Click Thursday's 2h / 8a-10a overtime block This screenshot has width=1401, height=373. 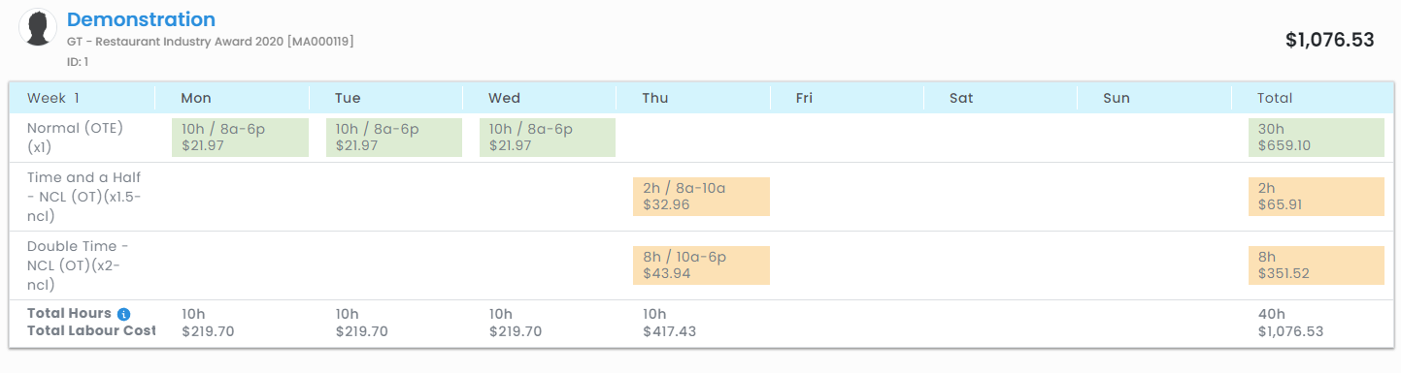coord(701,197)
